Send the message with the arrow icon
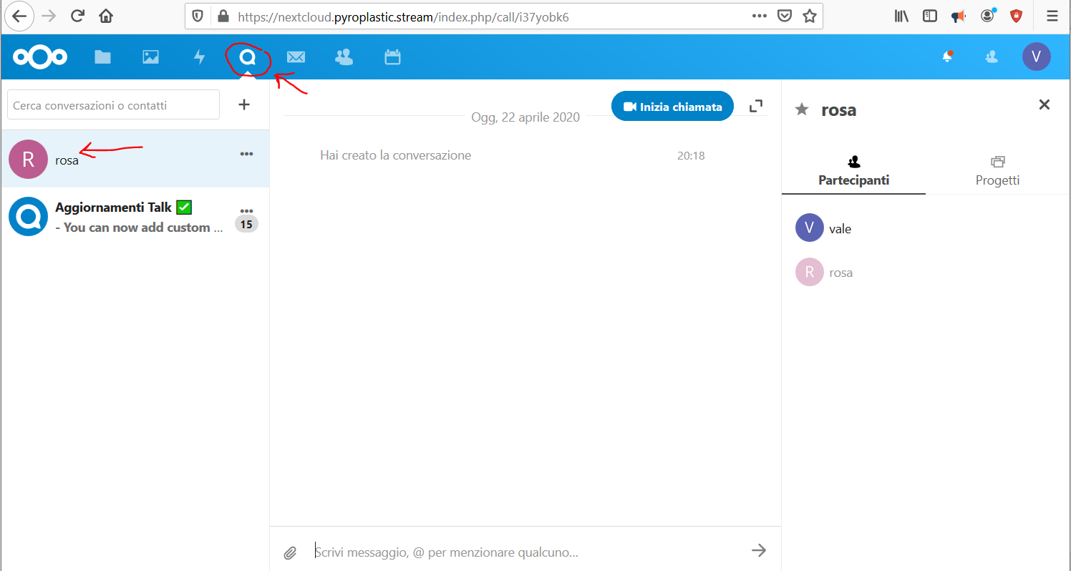This screenshot has height=571, width=1071. tap(758, 550)
